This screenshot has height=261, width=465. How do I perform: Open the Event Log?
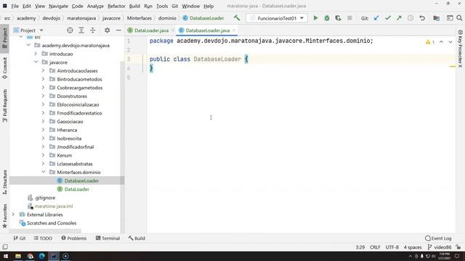point(438,239)
